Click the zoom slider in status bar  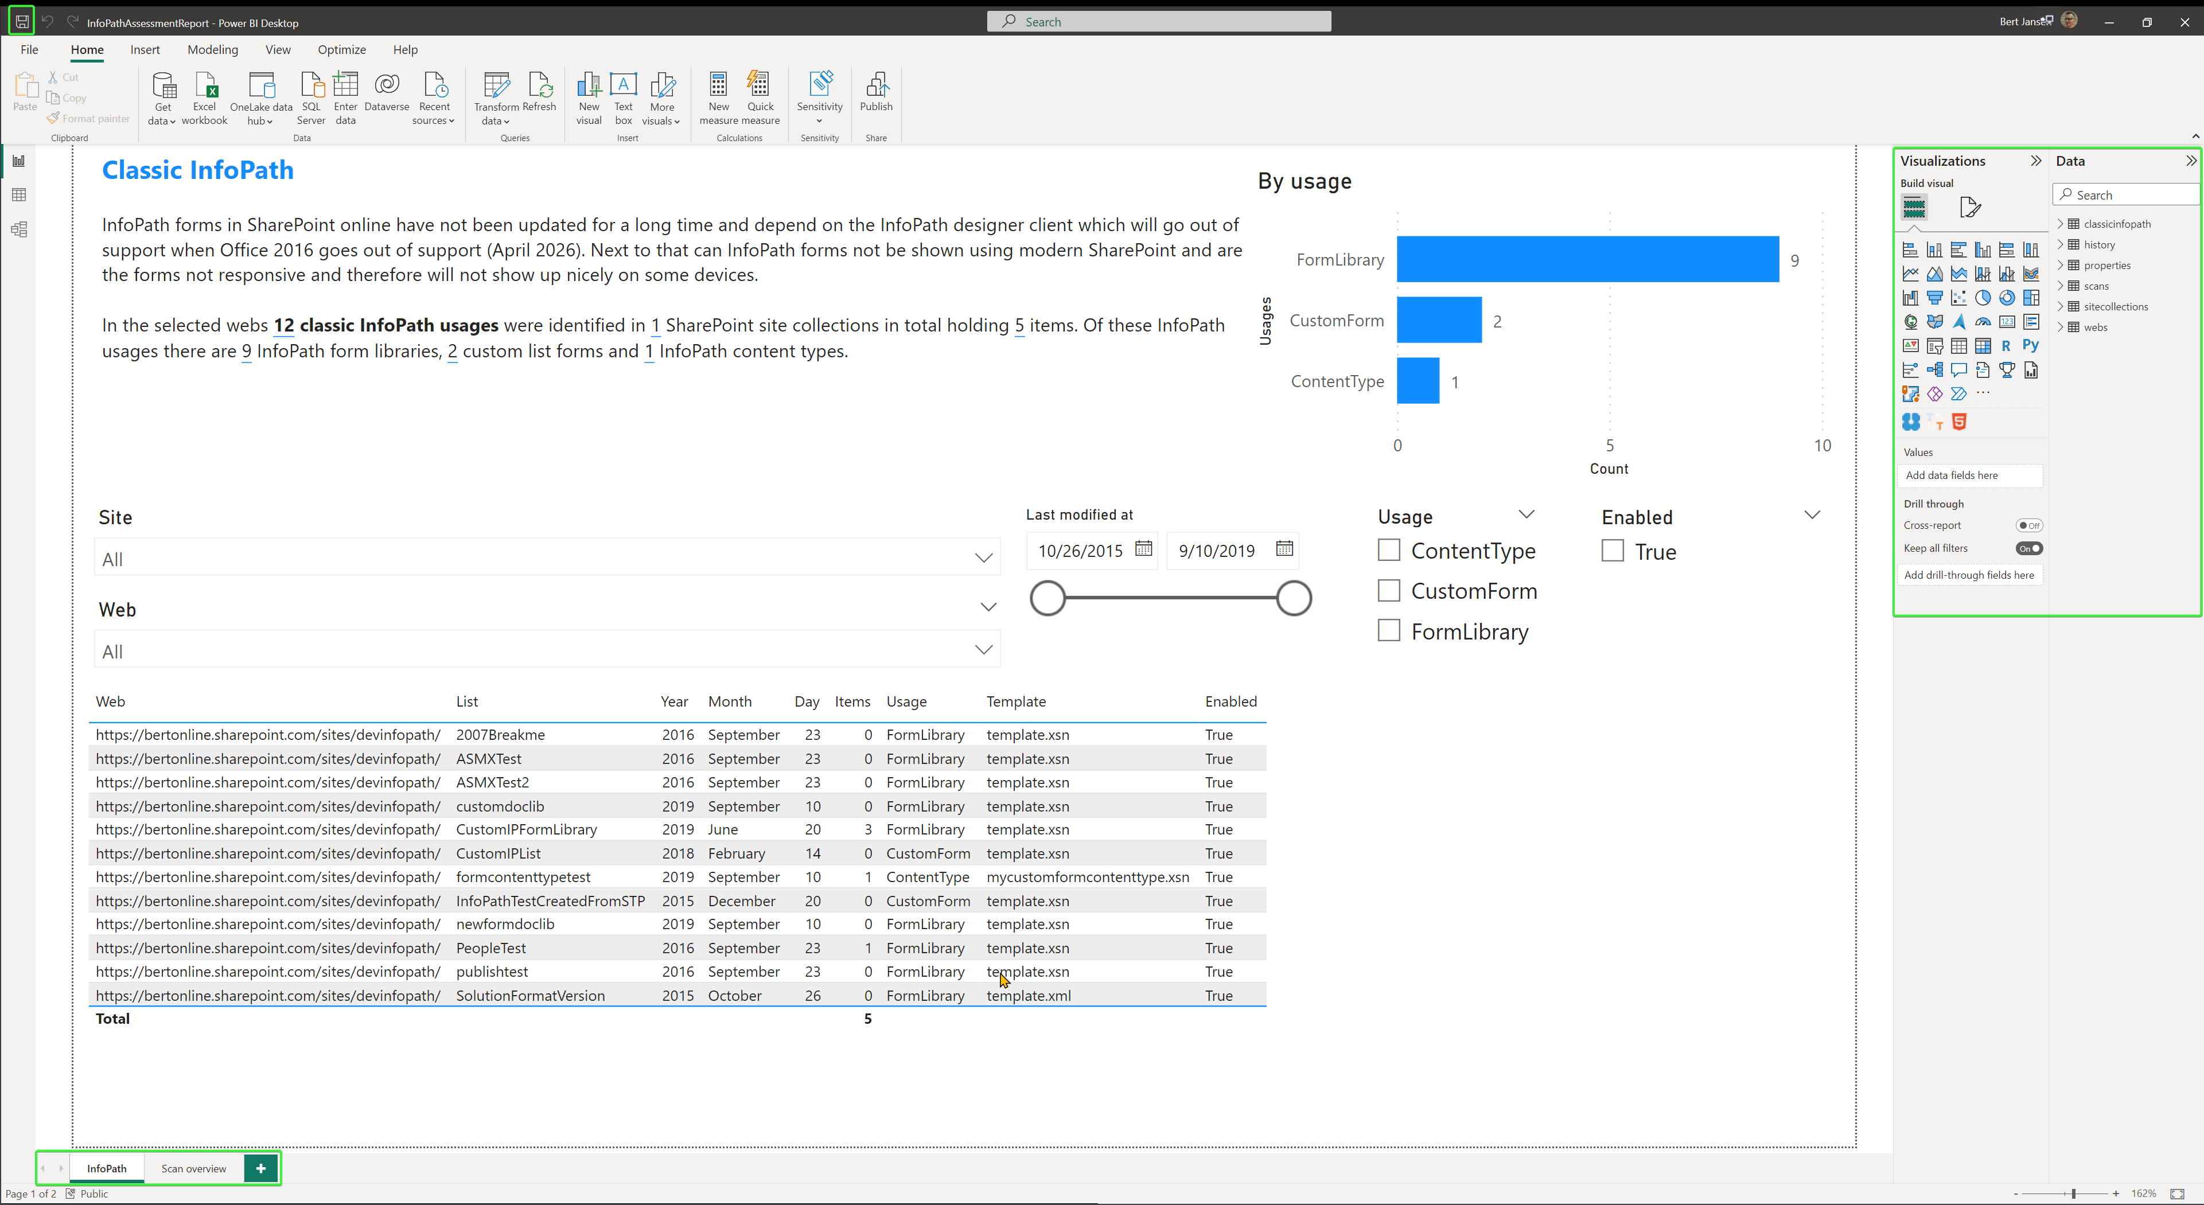[2073, 1193]
